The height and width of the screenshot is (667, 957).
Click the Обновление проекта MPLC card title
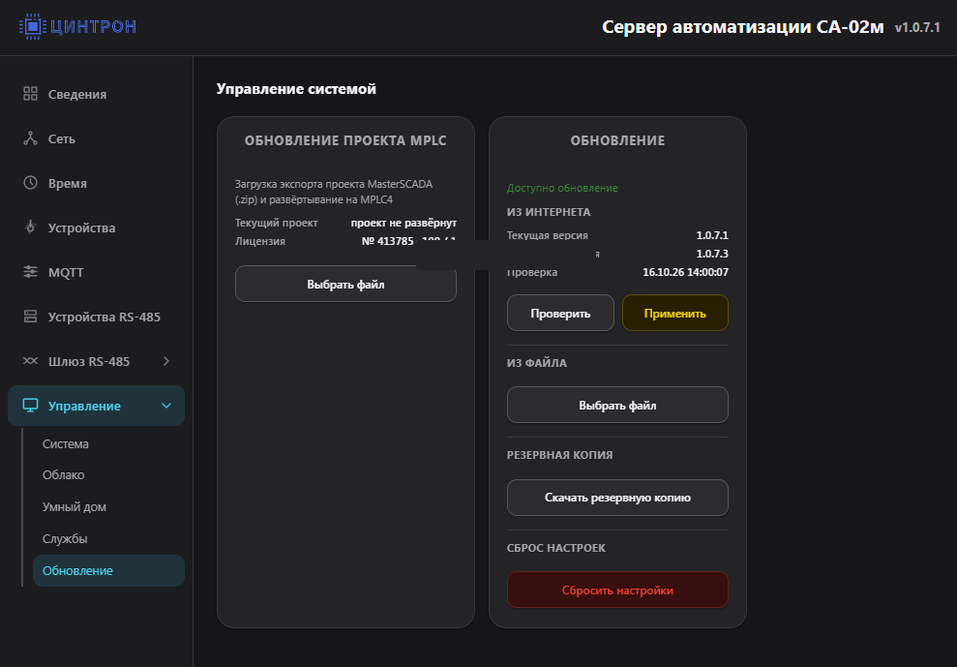(x=345, y=140)
